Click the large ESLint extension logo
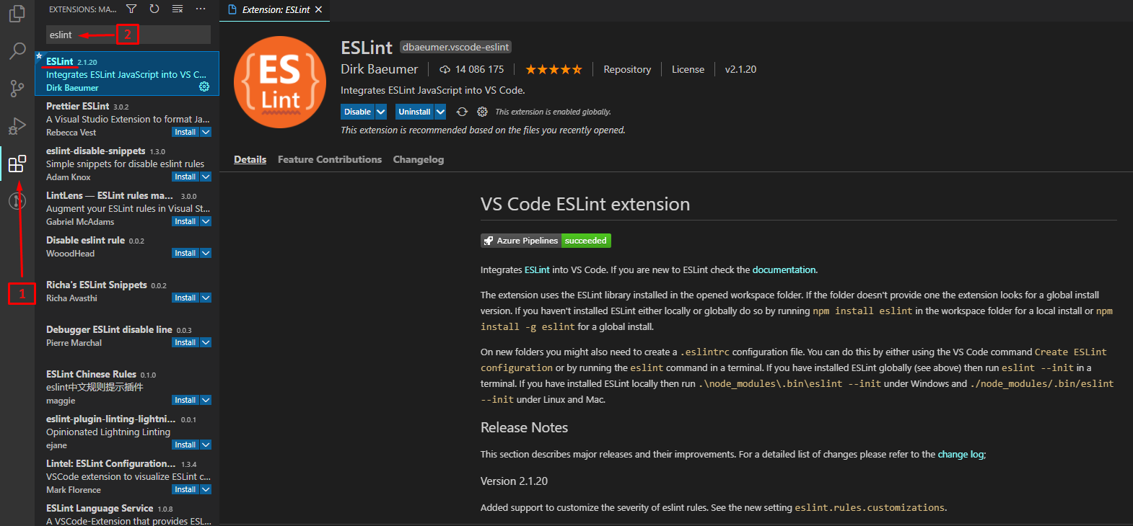Viewport: 1133px width, 526px height. coord(280,82)
